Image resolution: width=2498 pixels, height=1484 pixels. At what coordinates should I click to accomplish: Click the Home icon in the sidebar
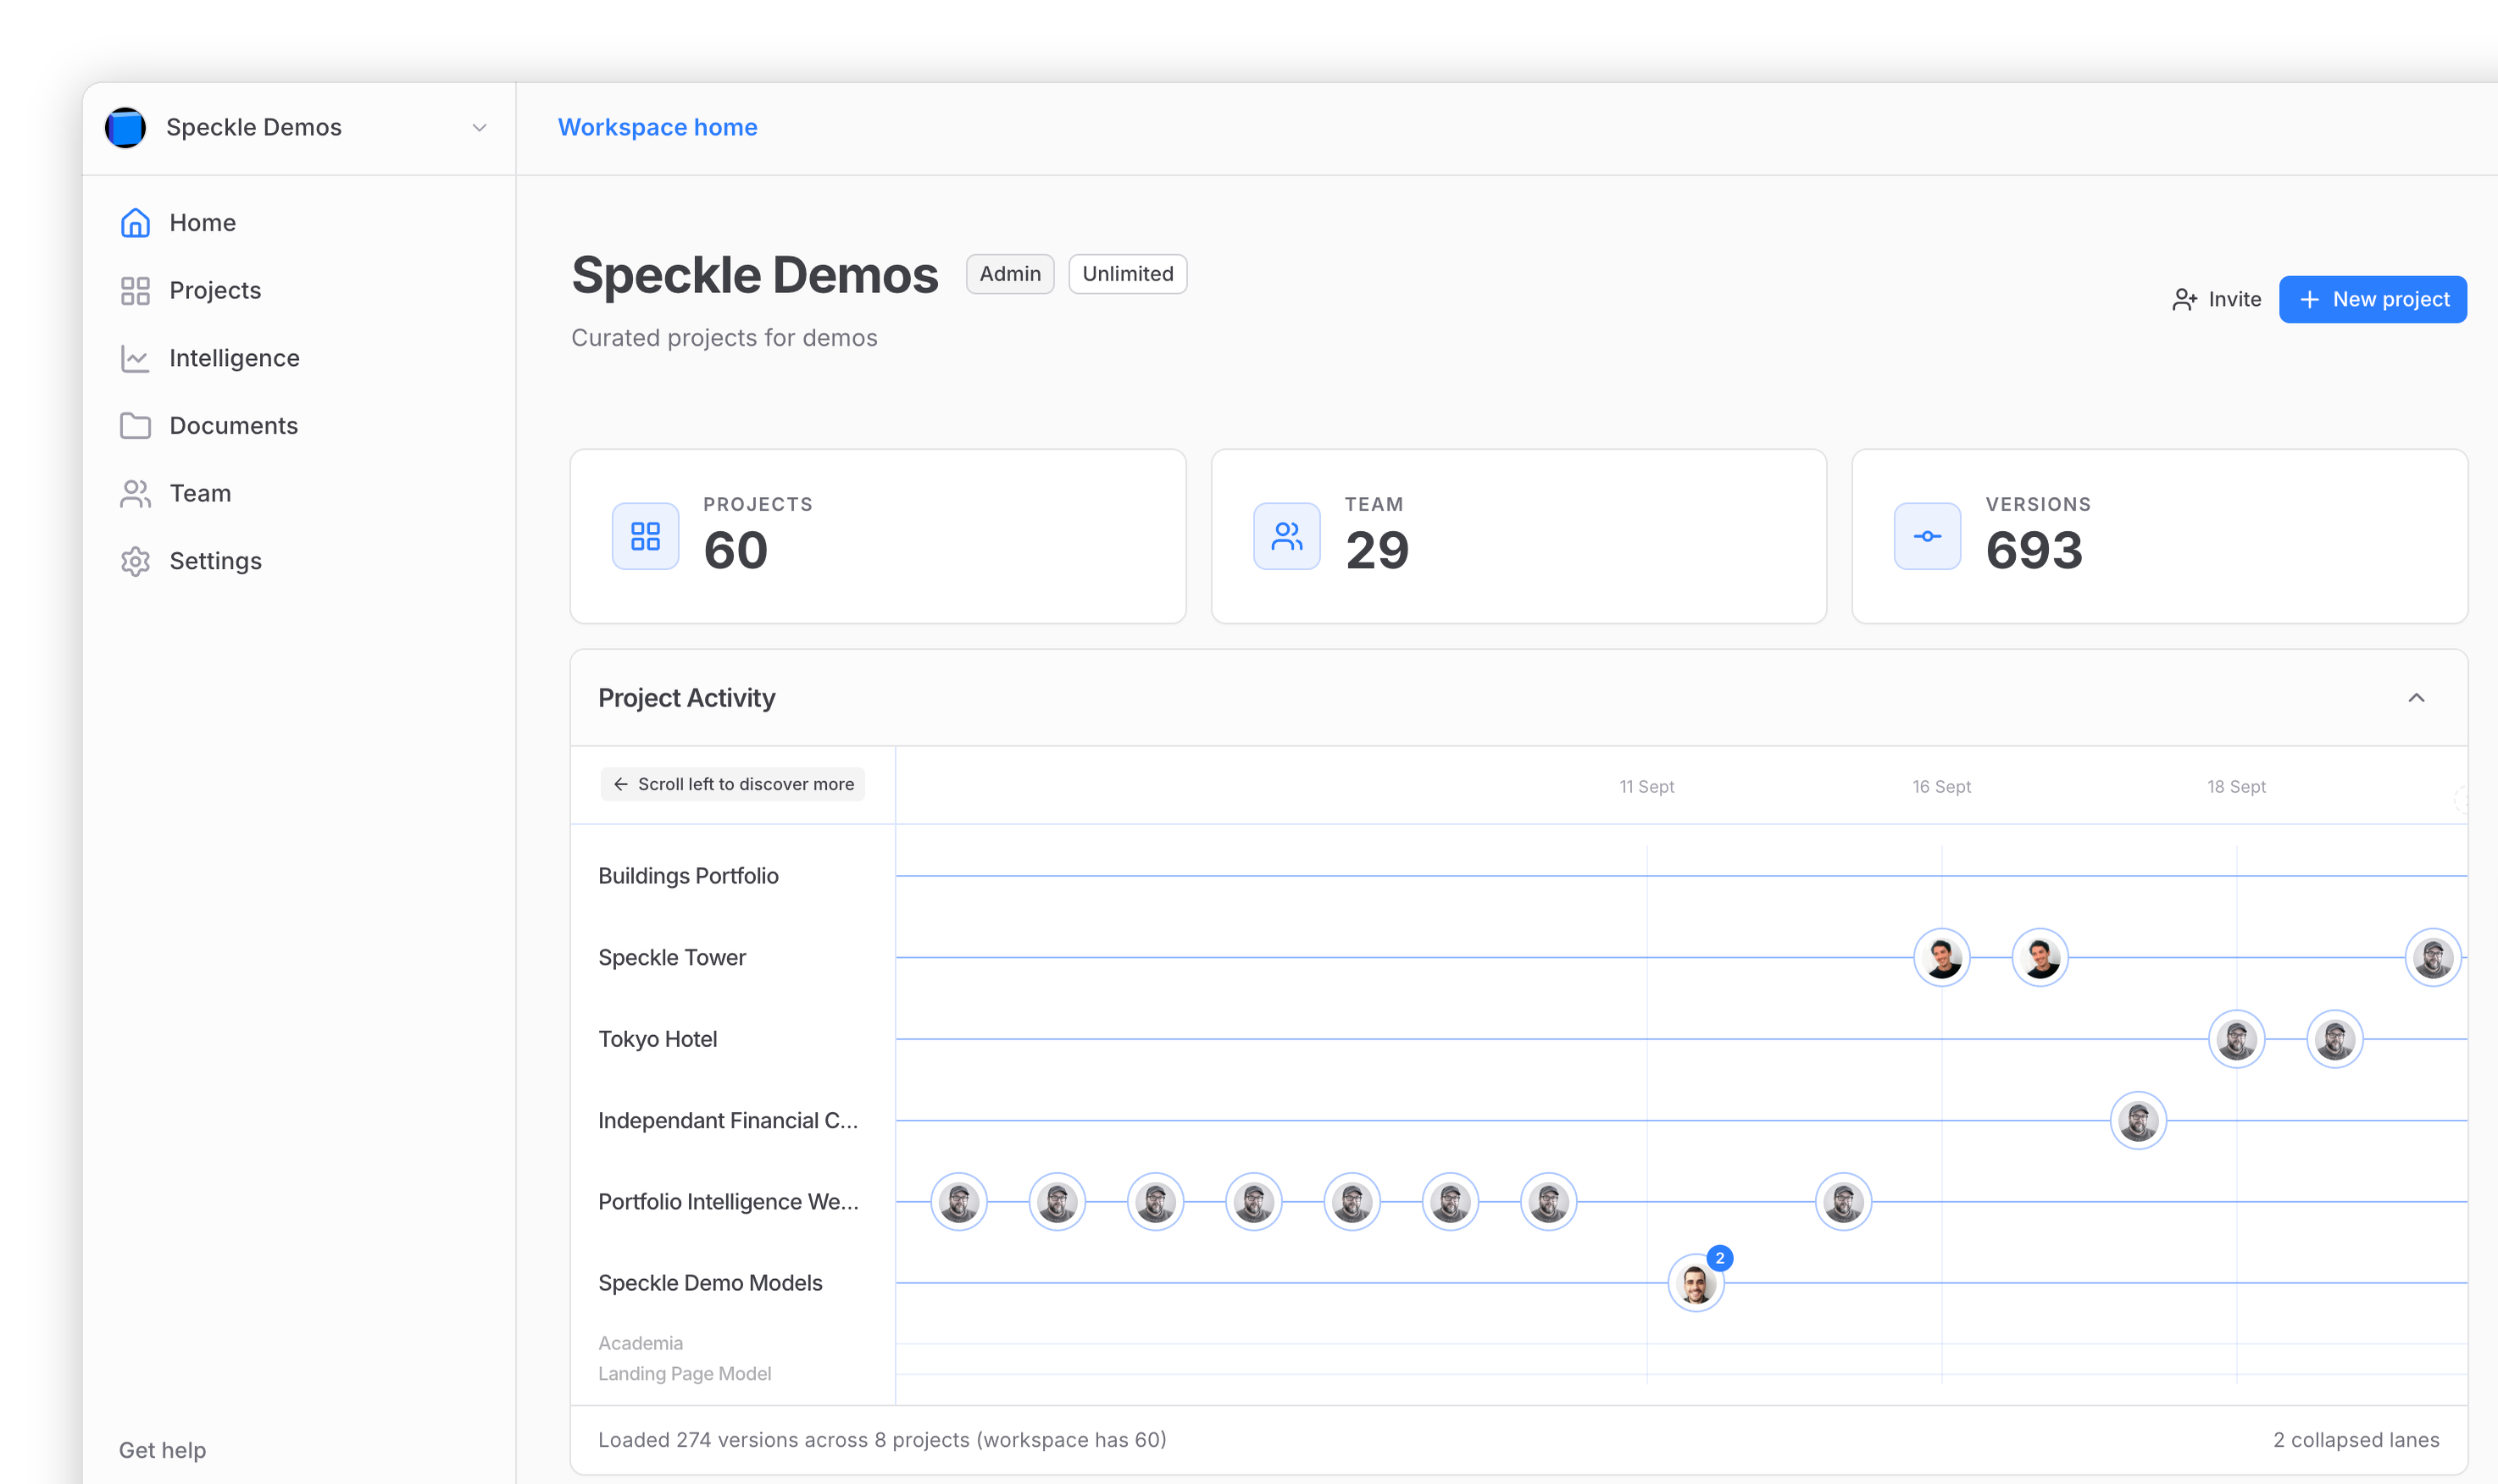coord(135,223)
